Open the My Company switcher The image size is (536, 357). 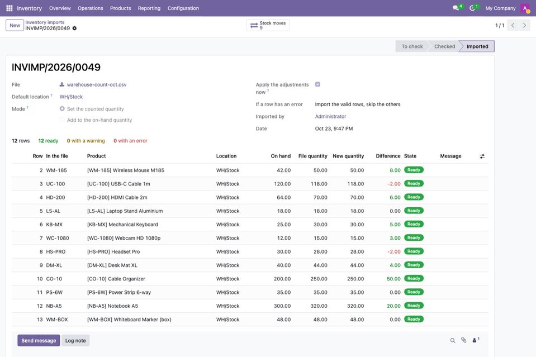[500, 8]
